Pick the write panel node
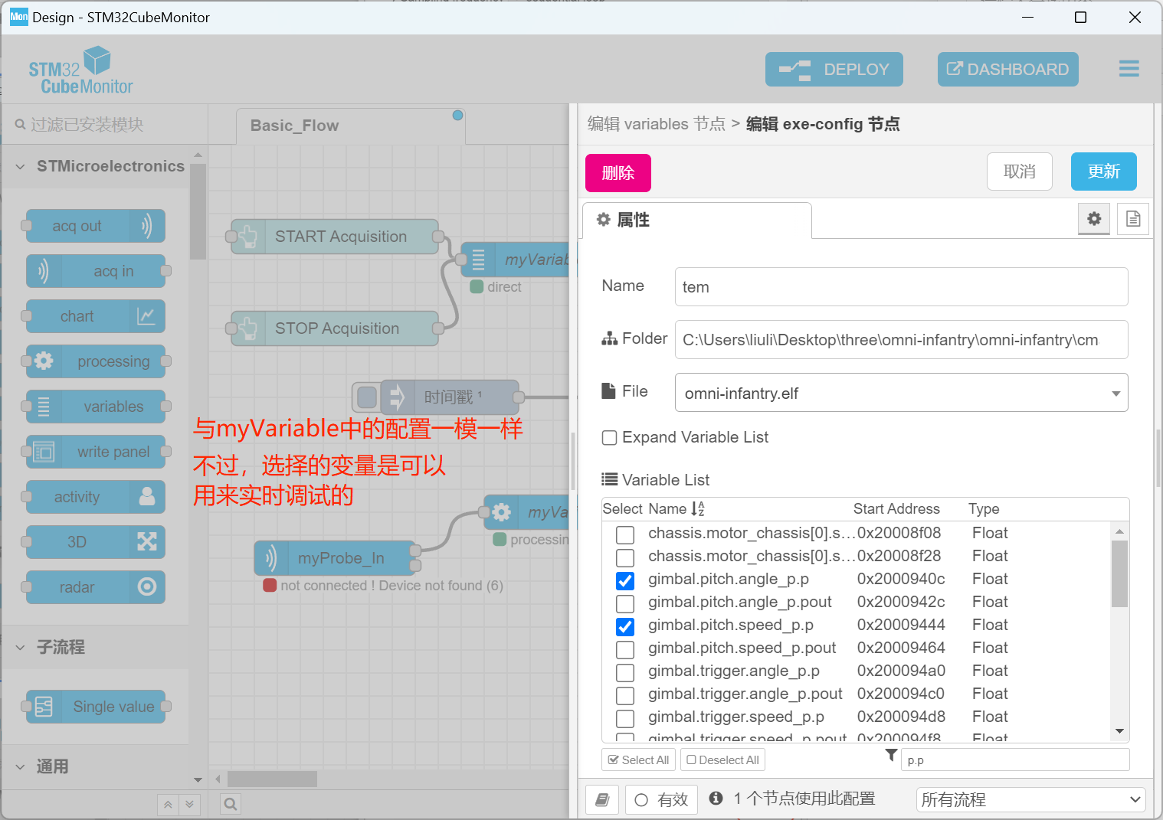 [x=97, y=452]
